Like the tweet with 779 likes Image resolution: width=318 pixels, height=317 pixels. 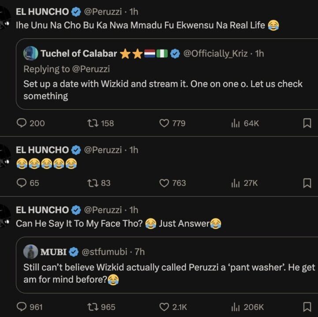165,123
